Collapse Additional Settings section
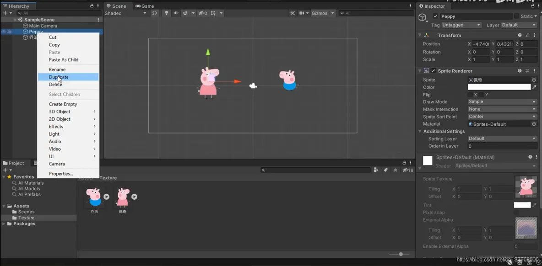 click(420, 131)
